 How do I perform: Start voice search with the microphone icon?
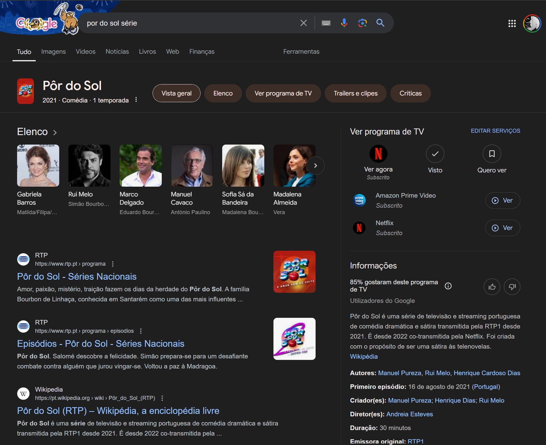(344, 23)
